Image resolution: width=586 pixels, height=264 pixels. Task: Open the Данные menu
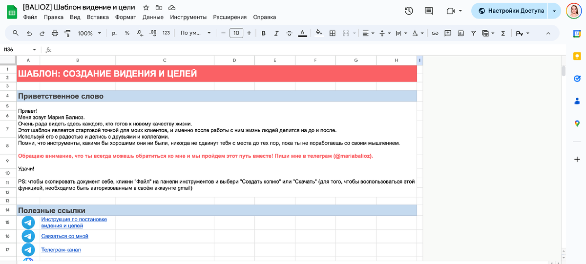coord(153,17)
